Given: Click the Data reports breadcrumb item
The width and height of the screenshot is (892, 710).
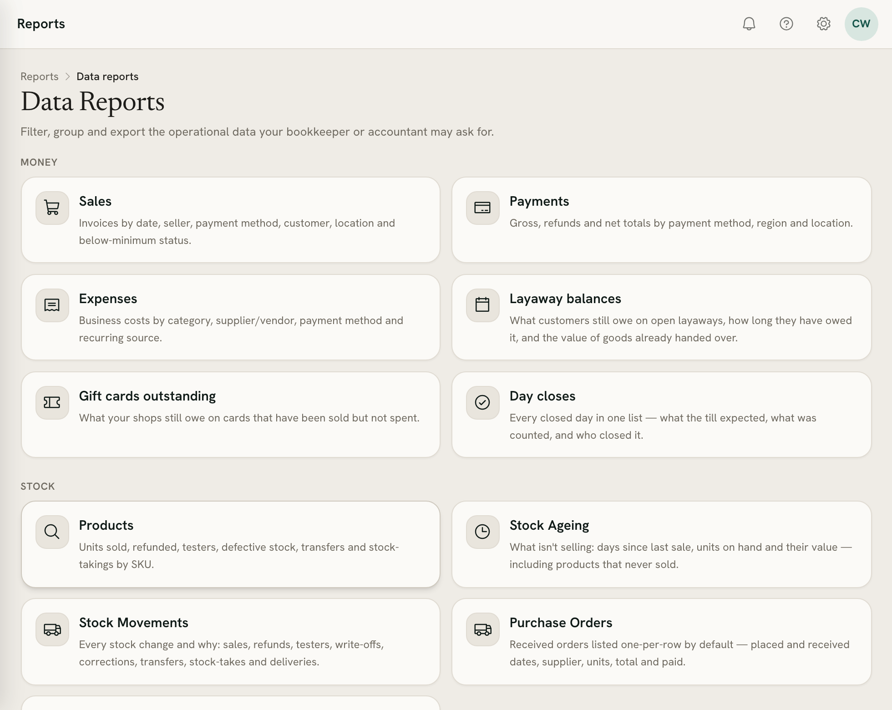Looking at the screenshot, I should [107, 76].
